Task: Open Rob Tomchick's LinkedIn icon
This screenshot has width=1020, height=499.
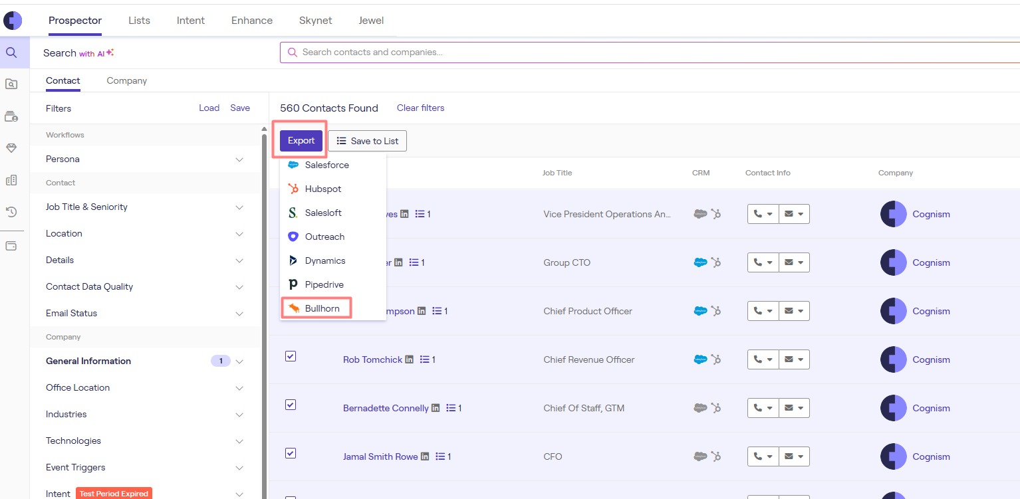Action: coord(410,359)
